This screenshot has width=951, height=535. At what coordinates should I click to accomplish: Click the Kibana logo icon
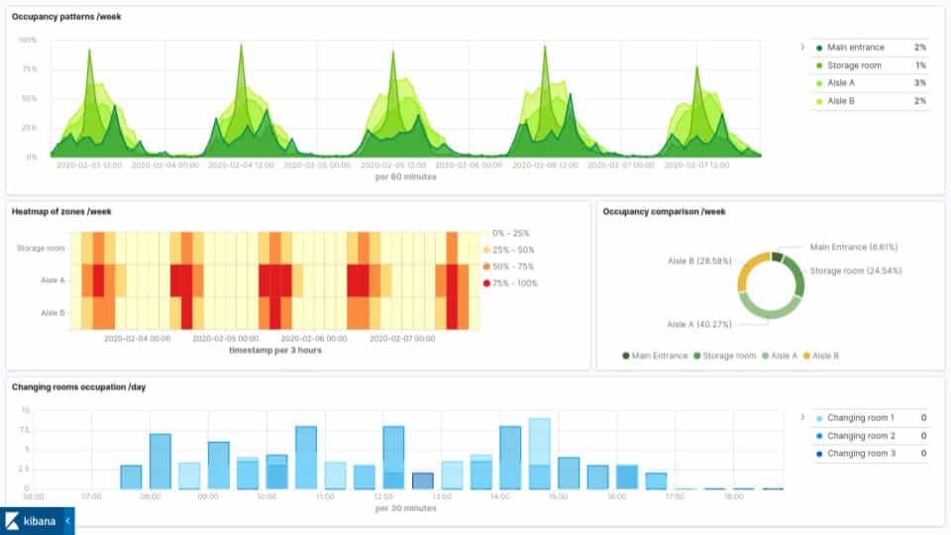point(12,521)
